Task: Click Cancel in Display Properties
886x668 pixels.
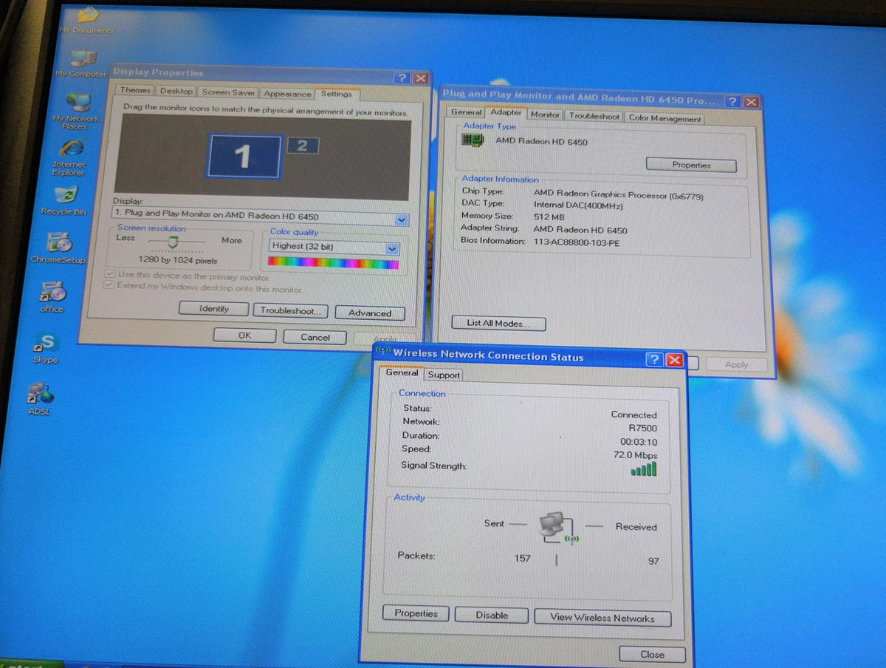Action: pyautogui.click(x=315, y=338)
